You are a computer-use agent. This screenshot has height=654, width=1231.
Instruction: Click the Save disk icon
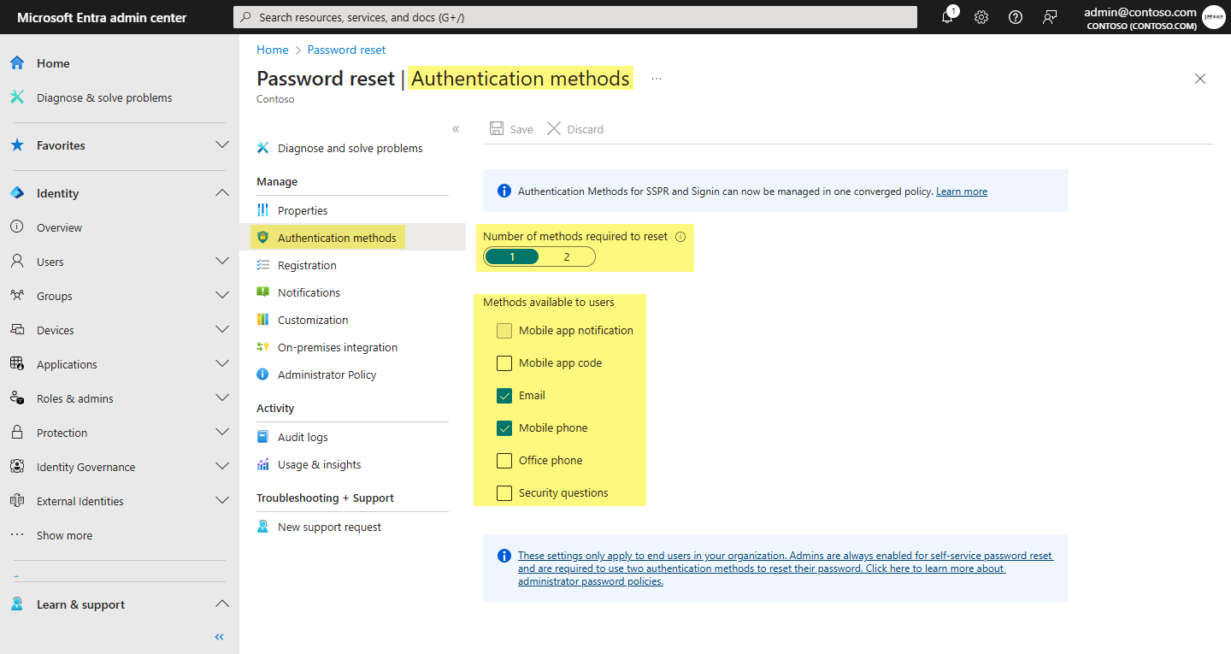497,128
